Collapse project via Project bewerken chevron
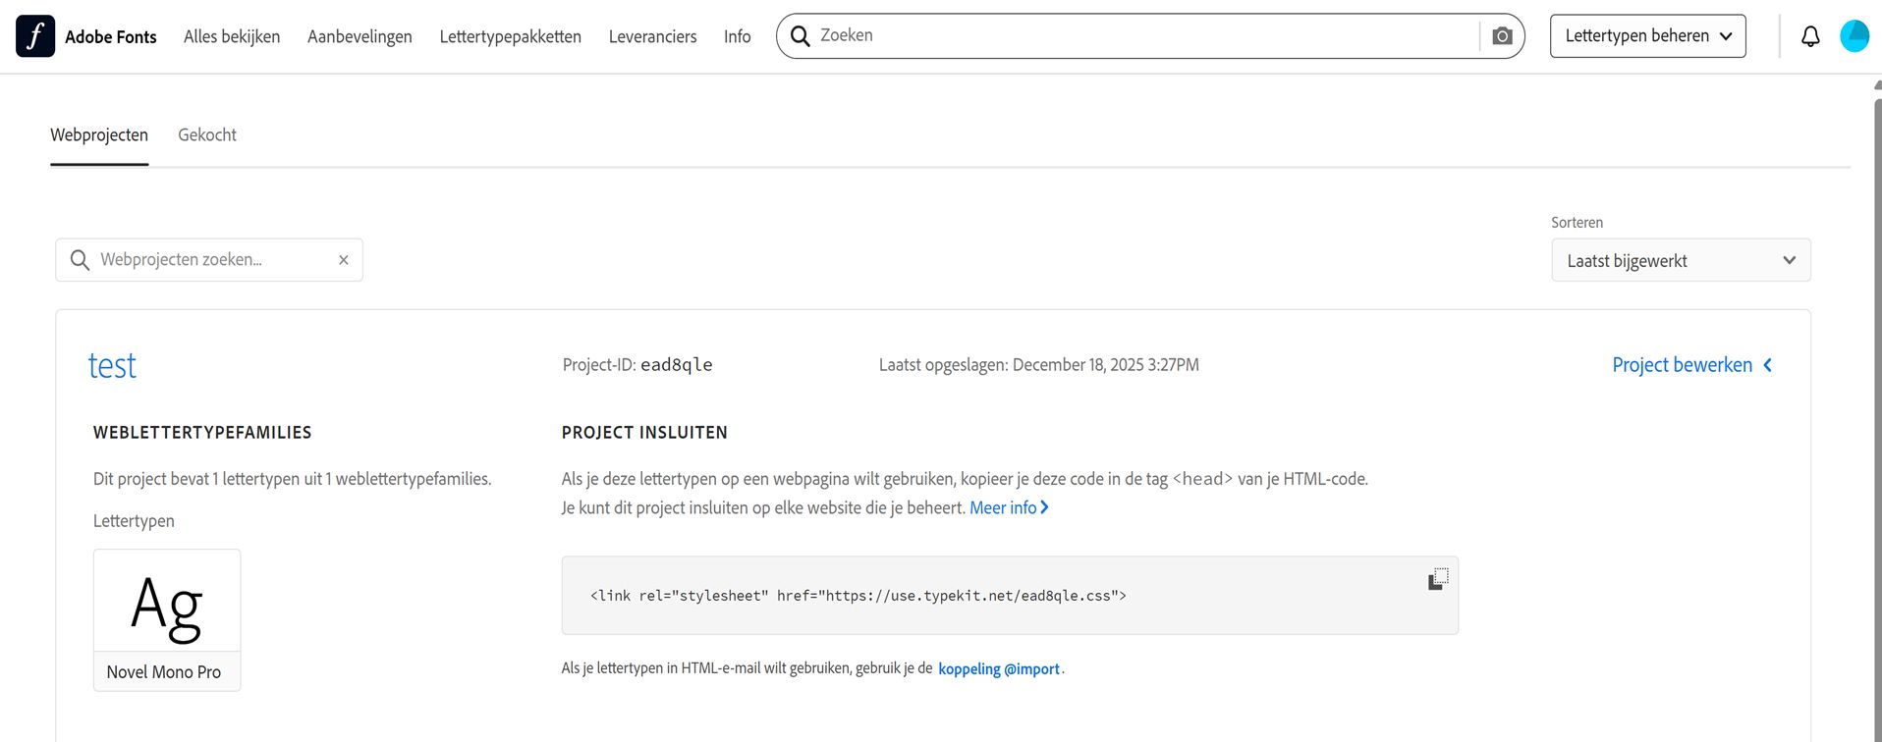This screenshot has height=742, width=1882. [1767, 365]
